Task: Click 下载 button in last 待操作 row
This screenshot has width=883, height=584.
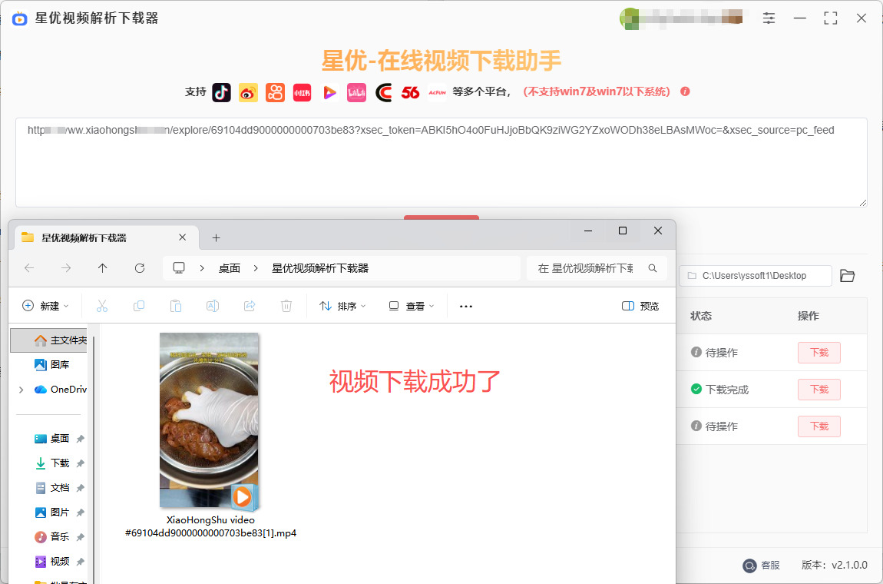Action: (x=819, y=426)
